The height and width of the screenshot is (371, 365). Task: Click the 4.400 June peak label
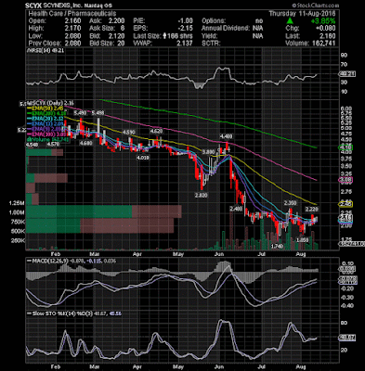226,136
